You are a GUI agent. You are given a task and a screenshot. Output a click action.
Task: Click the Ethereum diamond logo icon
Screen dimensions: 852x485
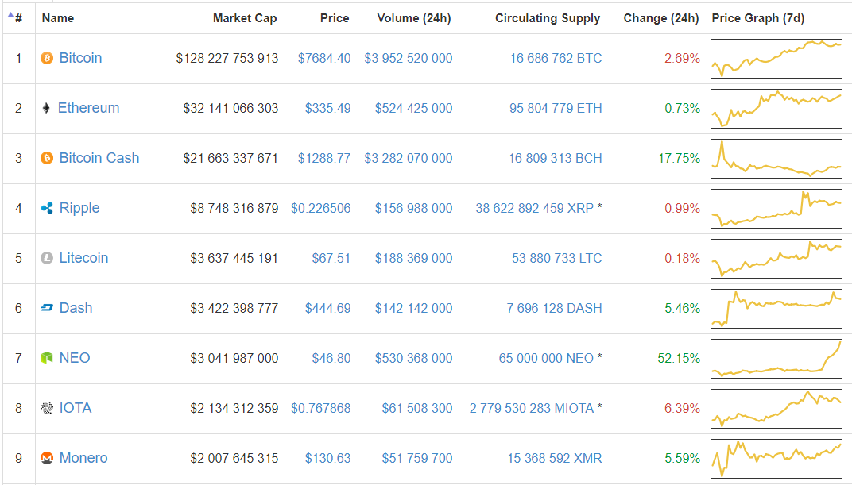pos(46,108)
